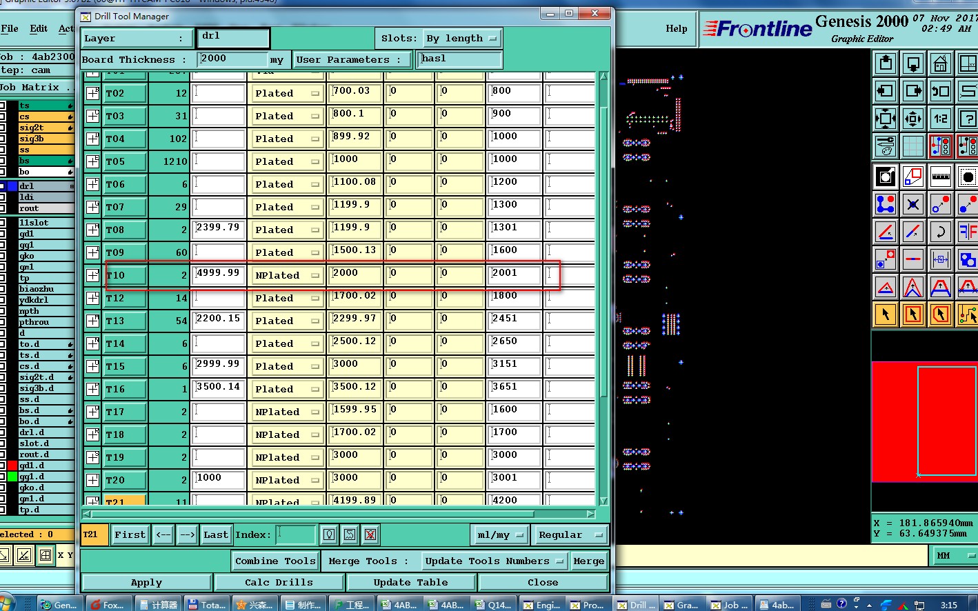Open the Edit menu
Screen dimensions: 978x611
[x=39, y=28]
